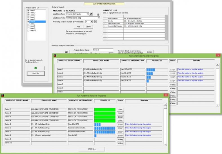Stop Series 8 analysis in front progress window
Viewport: 222px width, 154px height.
(120, 136)
